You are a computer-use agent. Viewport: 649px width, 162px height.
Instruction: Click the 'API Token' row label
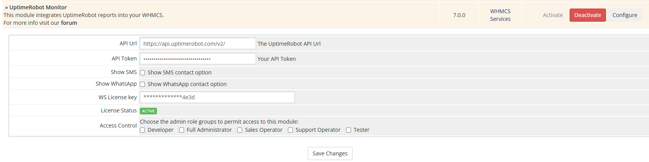pos(124,59)
